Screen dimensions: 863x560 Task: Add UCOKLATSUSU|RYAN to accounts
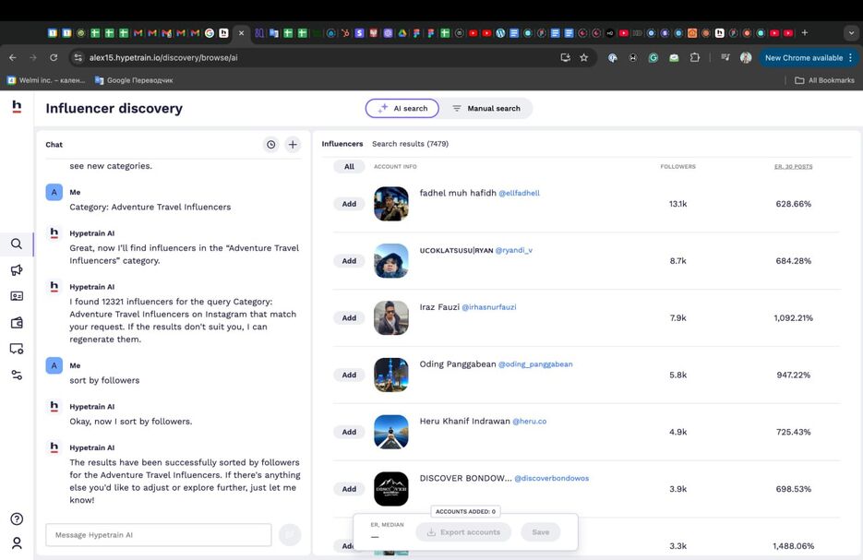[x=349, y=261]
